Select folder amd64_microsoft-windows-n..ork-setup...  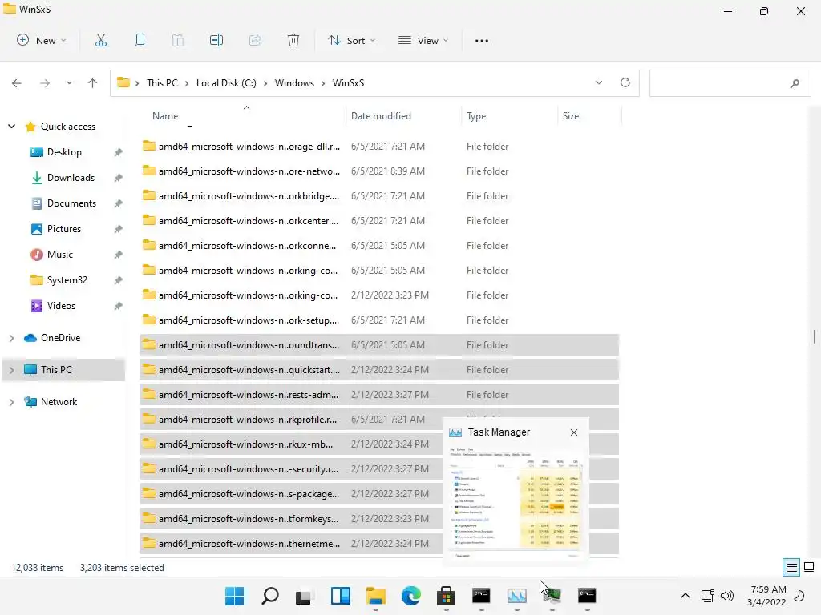379,320
